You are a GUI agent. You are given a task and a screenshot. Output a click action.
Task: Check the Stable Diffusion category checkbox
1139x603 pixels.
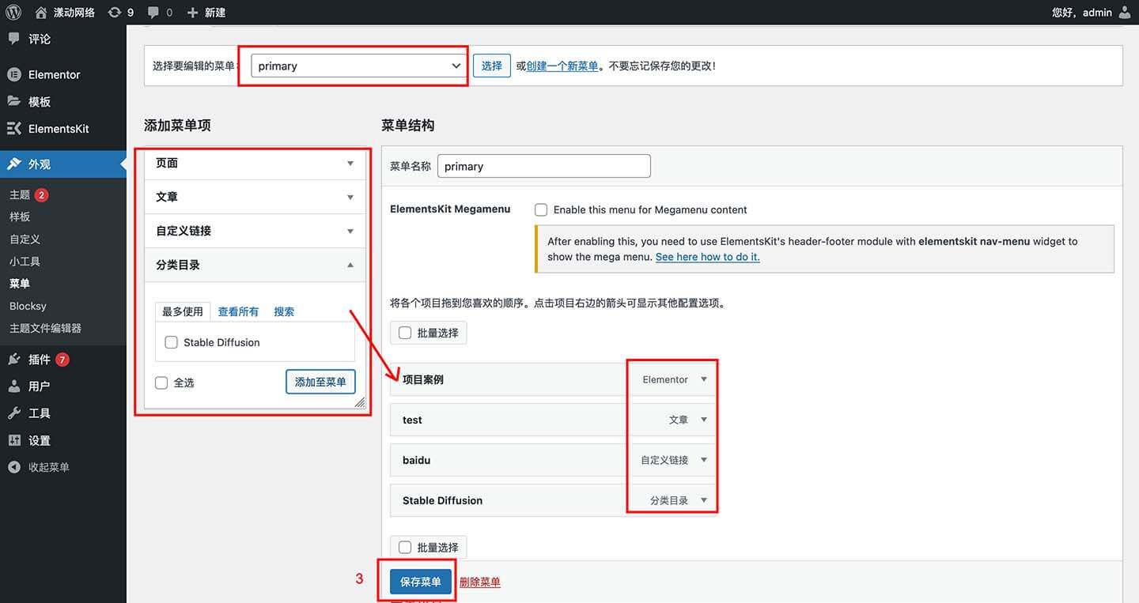click(x=171, y=342)
